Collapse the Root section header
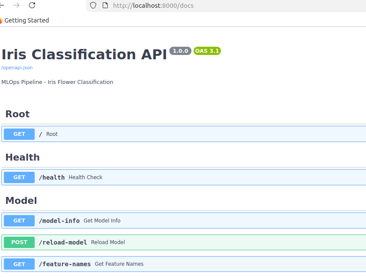The image size is (366, 277). tap(17, 114)
